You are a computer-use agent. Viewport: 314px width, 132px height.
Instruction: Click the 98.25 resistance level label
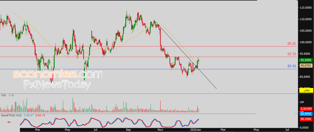tap(292, 43)
